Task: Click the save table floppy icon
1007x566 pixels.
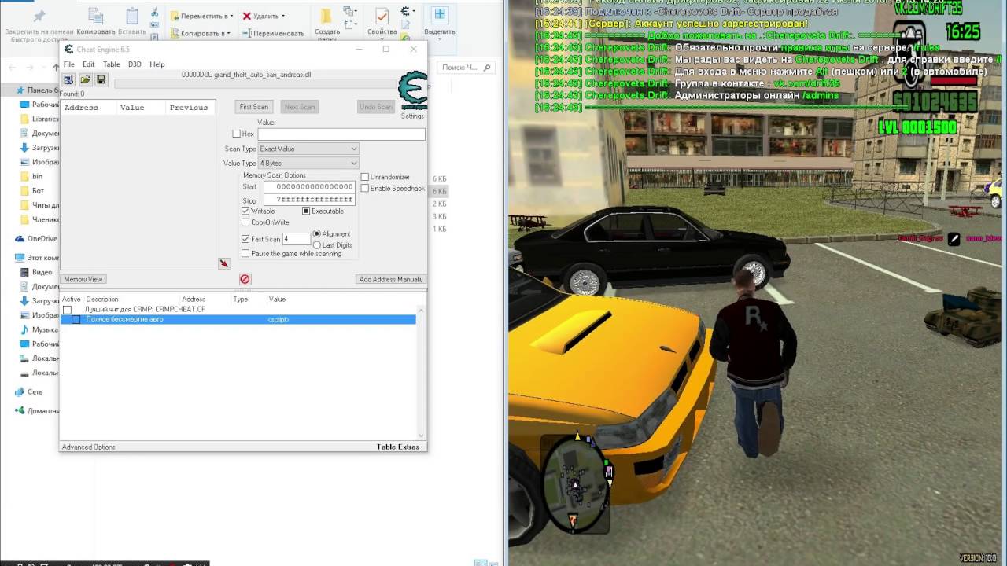Action: click(x=101, y=80)
